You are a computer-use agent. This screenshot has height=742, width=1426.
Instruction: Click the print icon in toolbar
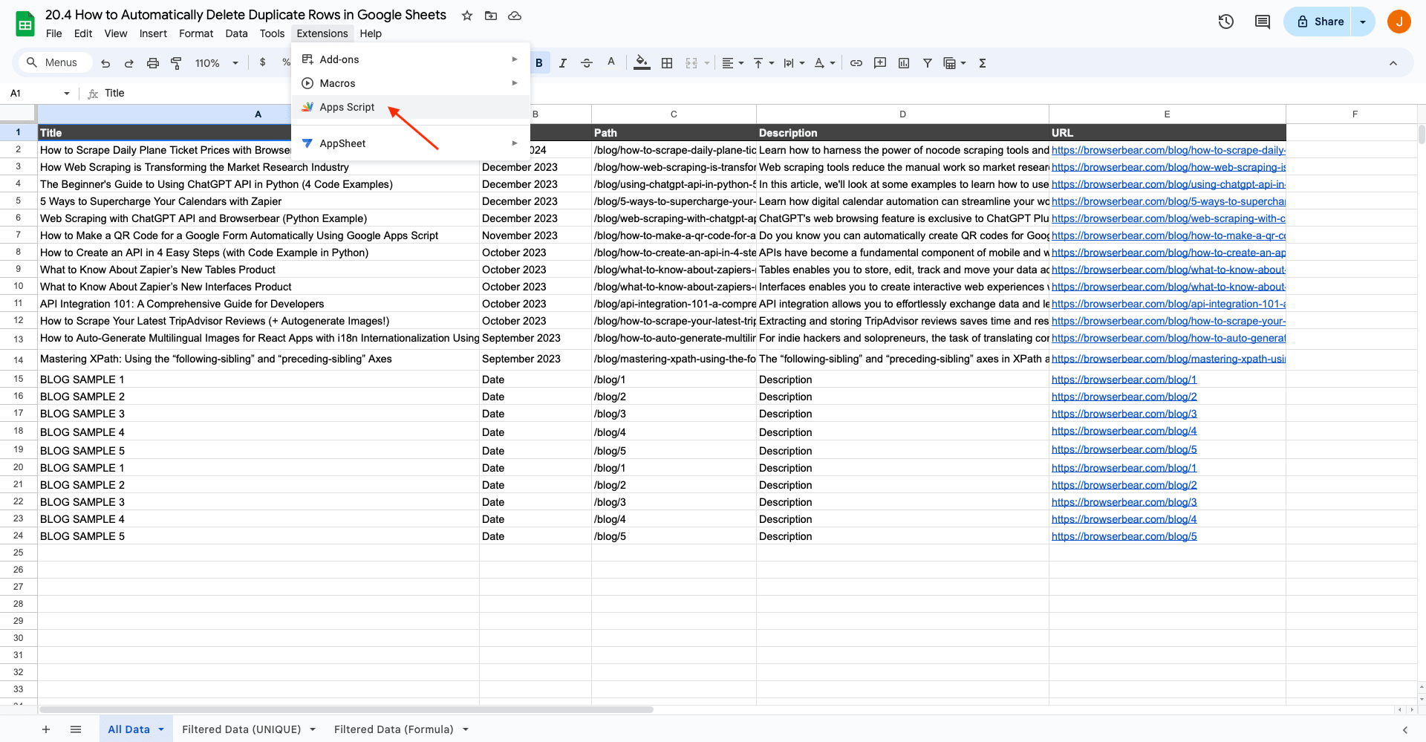coord(152,63)
